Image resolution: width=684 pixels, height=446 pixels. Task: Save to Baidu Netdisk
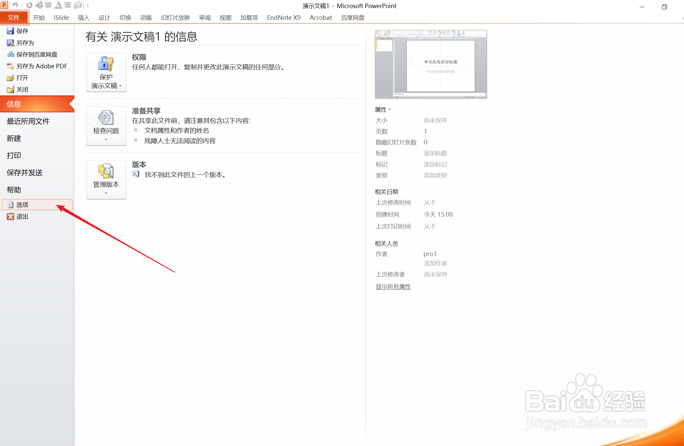37,54
